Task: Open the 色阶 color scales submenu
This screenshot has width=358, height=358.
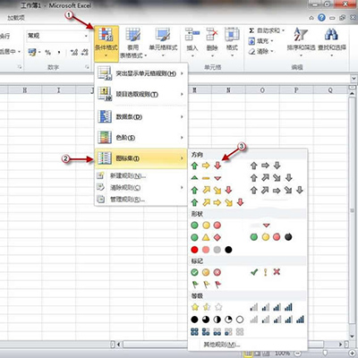Action: pyautogui.click(x=141, y=138)
